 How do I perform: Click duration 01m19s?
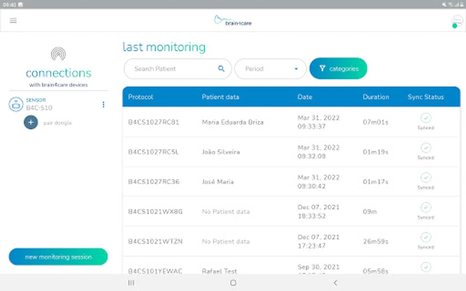click(375, 152)
